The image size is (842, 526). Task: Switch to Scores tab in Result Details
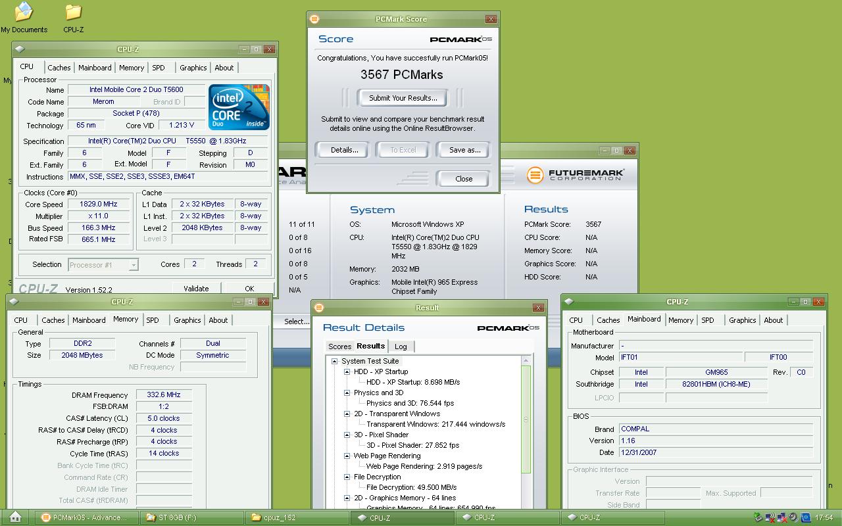[x=340, y=347]
